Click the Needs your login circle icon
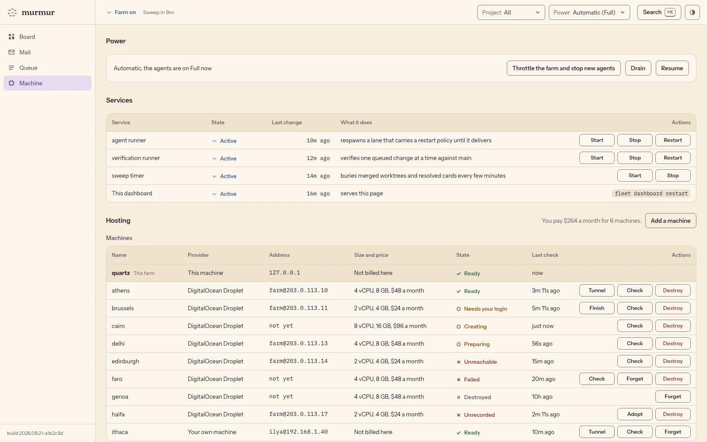Screen dimensions: 707x442 click(459, 309)
